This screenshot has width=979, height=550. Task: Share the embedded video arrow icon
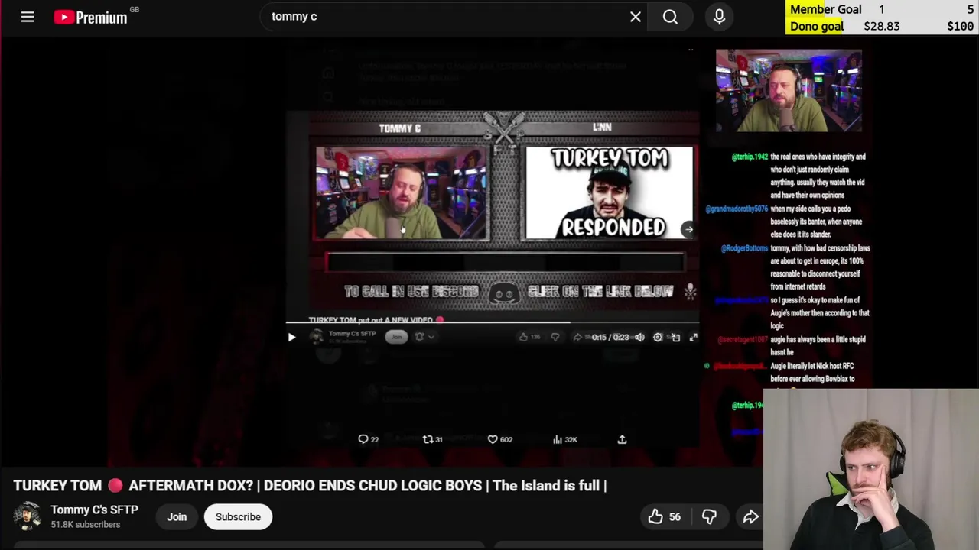tap(577, 337)
